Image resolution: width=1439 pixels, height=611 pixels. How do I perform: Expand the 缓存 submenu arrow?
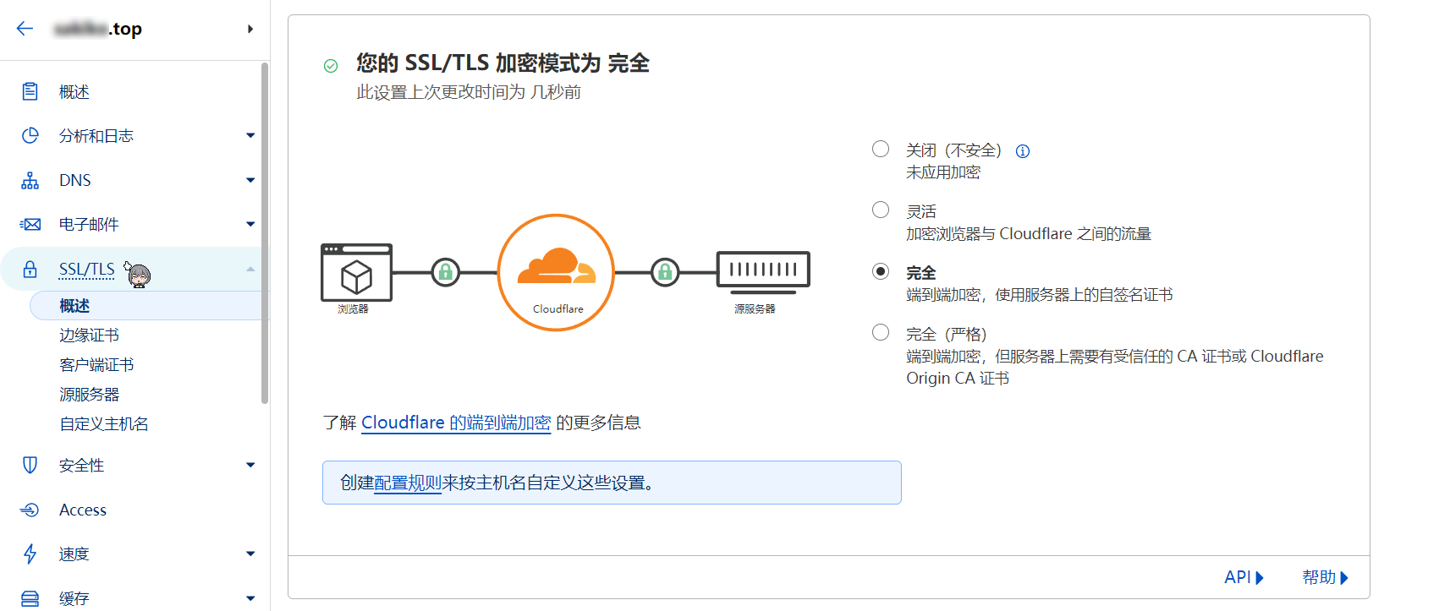[x=250, y=598]
